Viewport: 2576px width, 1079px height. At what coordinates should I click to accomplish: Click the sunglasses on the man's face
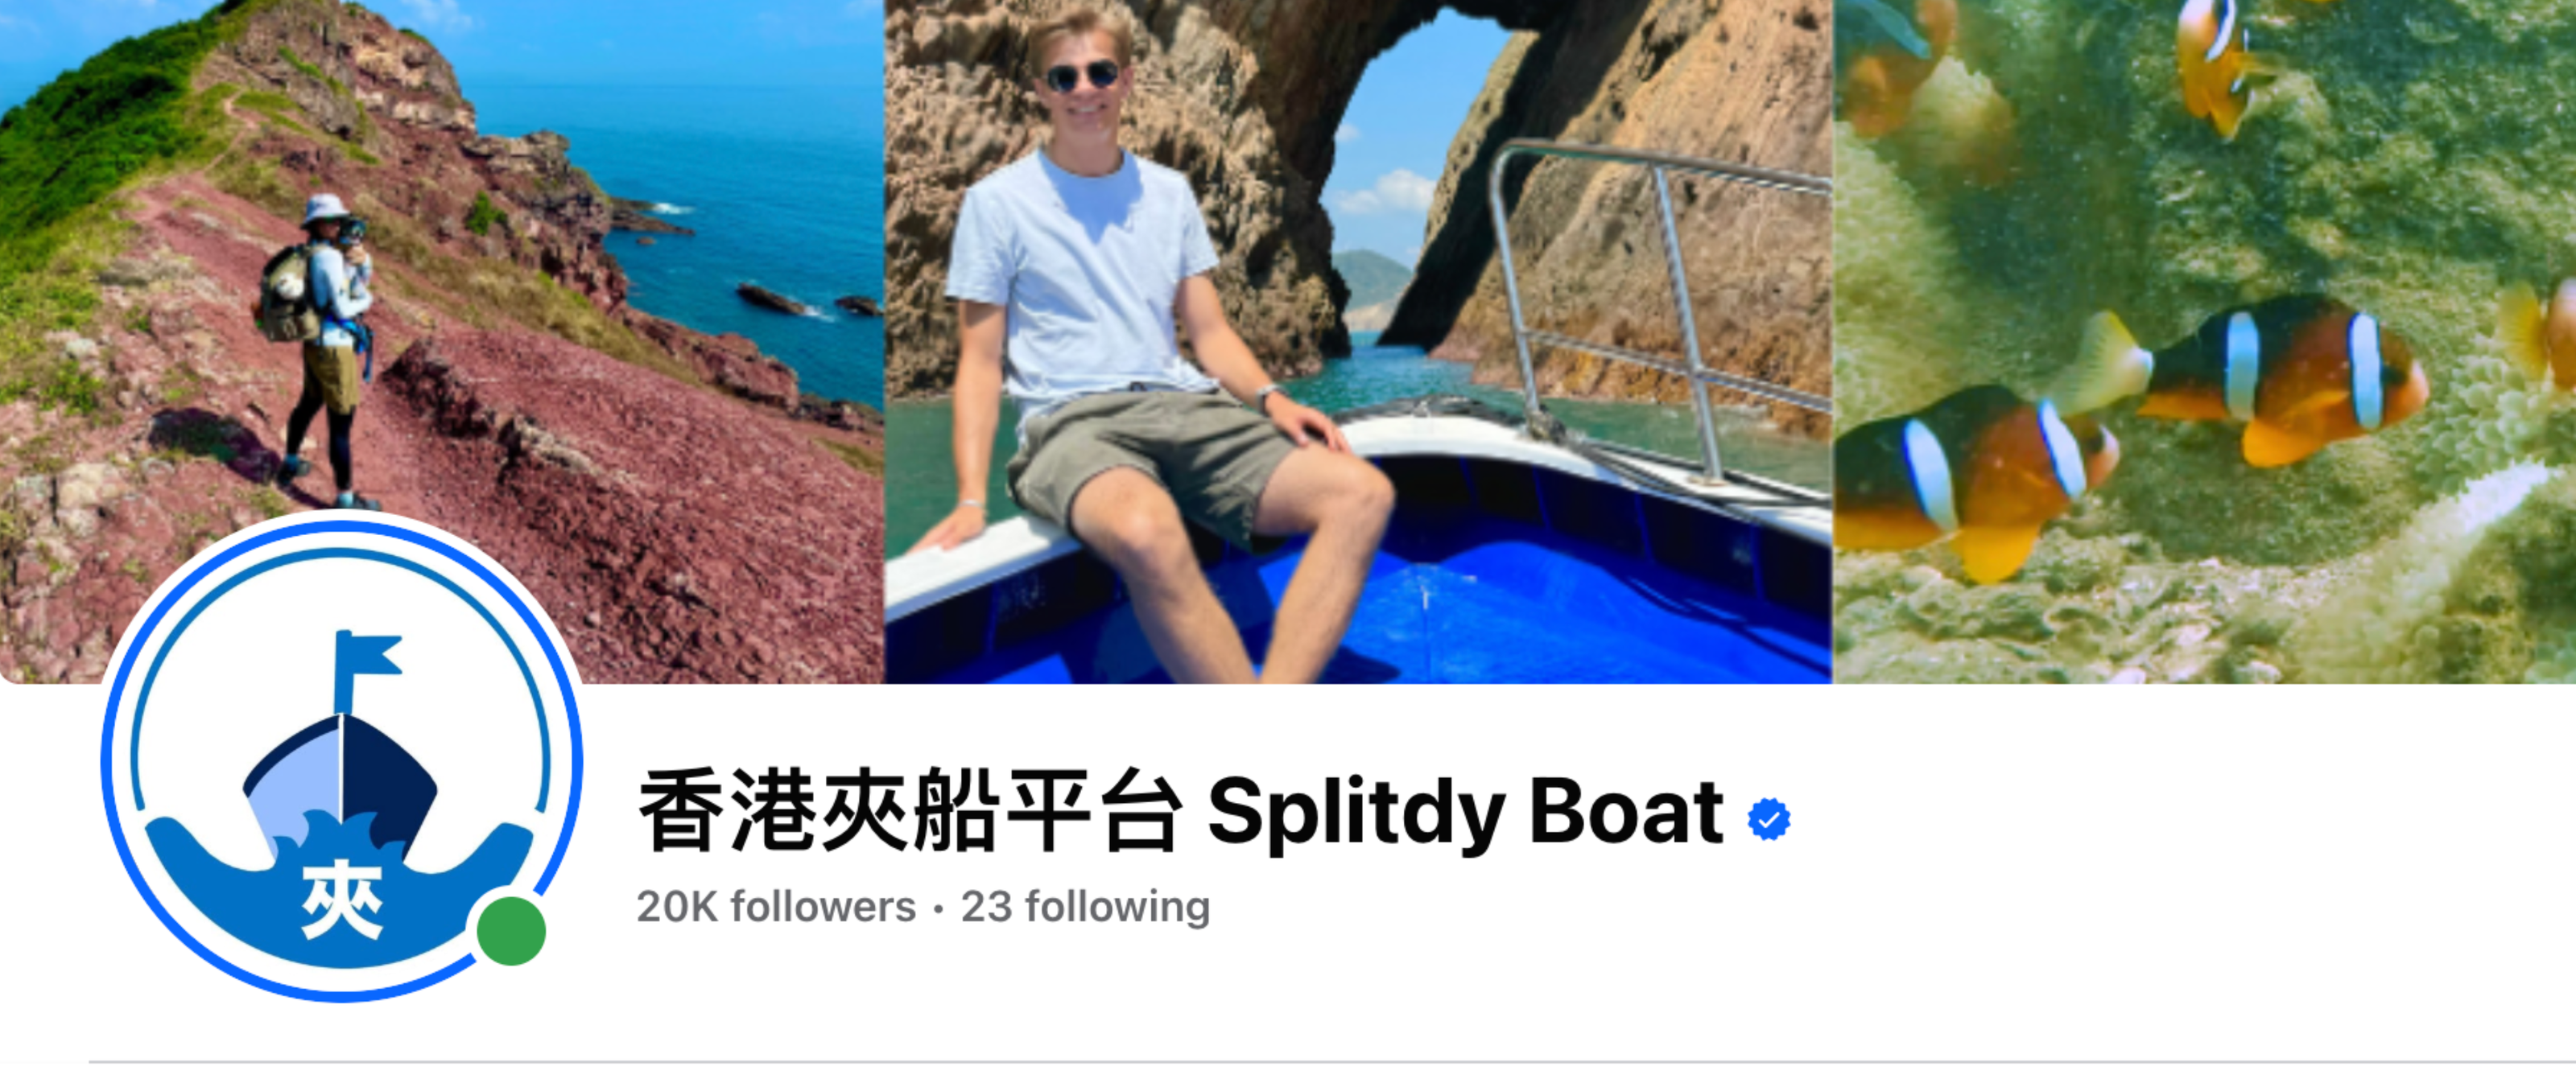click(x=1082, y=76)
